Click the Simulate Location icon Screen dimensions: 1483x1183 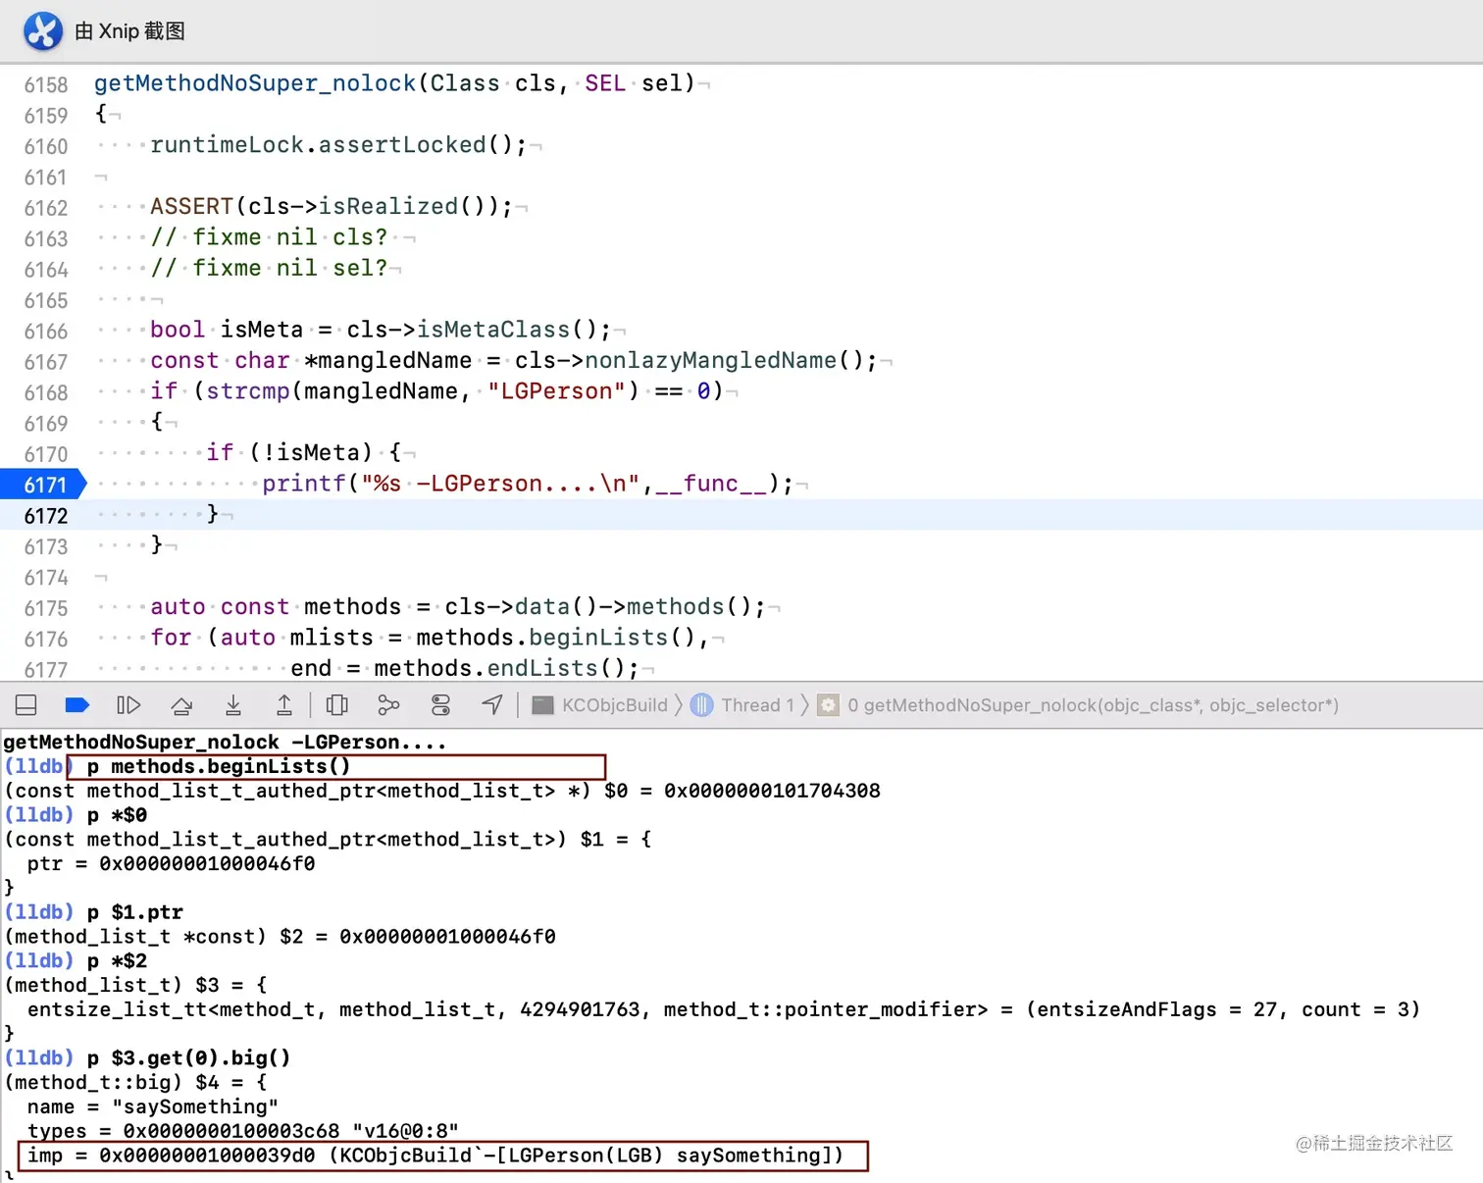pyautogui.click(x=491, y=704)
